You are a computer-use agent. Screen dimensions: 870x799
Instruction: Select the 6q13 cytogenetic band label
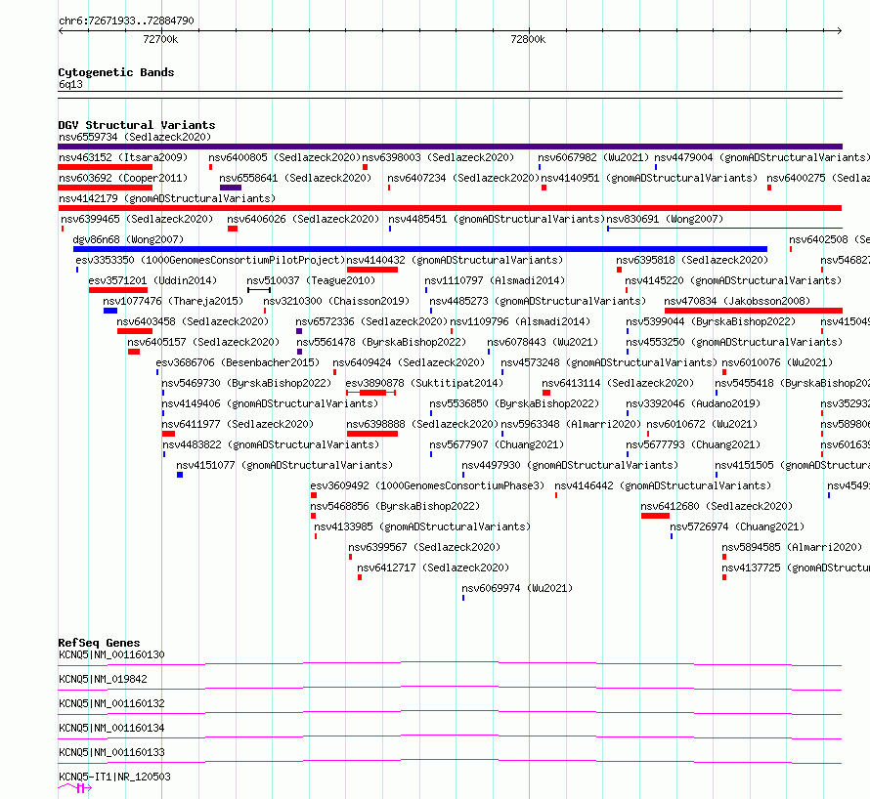pyautogui.click(x=70, y=84)
